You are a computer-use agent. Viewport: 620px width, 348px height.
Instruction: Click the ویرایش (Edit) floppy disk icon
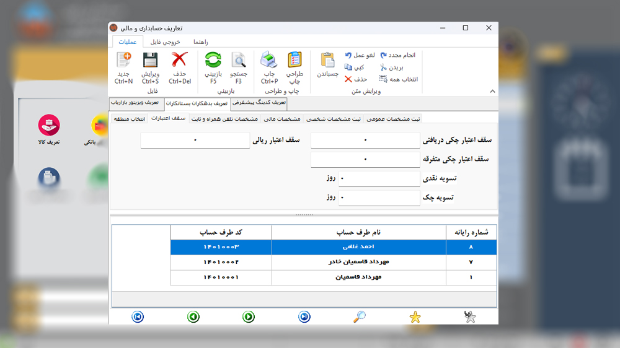(150, 61)
